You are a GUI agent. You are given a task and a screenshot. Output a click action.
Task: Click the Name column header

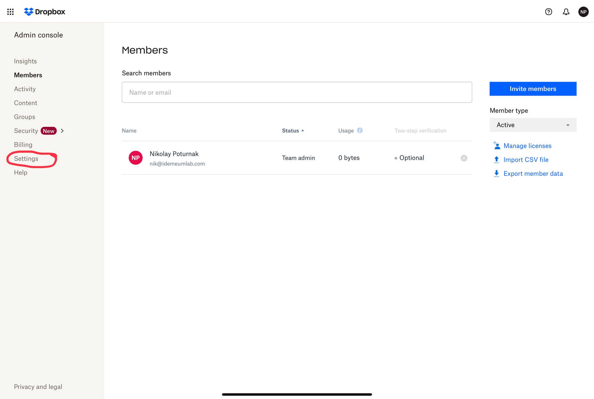[x=129, y=130]
